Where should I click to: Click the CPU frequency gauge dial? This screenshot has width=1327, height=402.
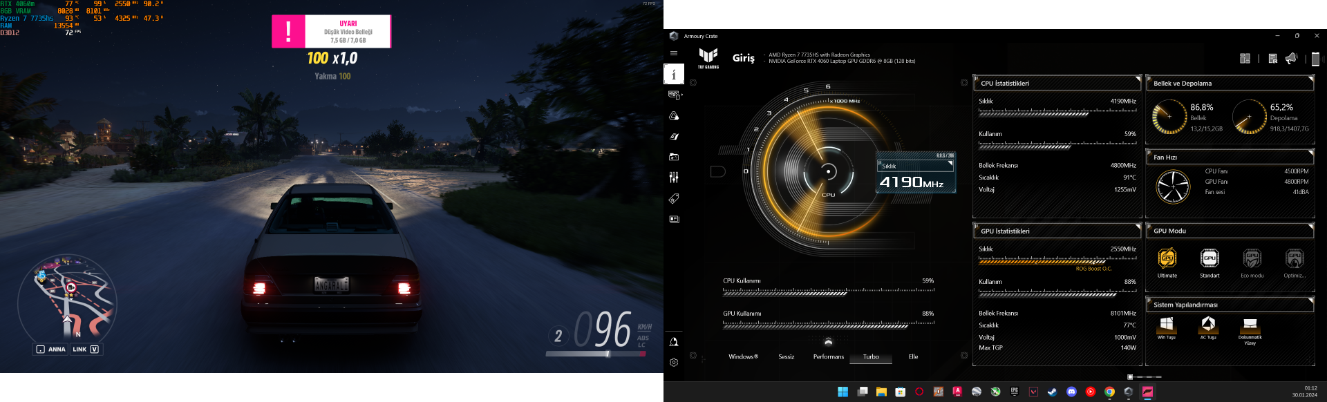tap(828, 171)
